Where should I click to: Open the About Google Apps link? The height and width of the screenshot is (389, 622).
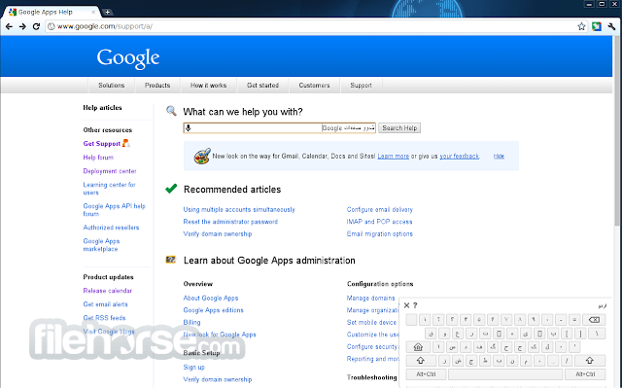(x=211, y=299)
